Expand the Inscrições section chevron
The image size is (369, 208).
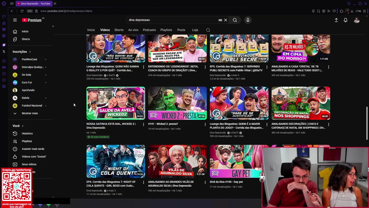pyautogui.click(x=30, y=52)
